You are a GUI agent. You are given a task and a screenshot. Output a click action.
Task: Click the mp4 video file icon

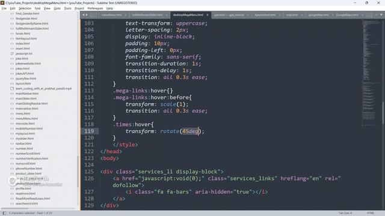click(12, 88)
